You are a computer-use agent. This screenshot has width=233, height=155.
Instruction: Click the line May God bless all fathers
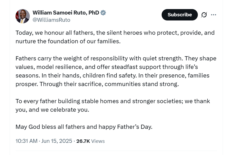tap(84, 127)
